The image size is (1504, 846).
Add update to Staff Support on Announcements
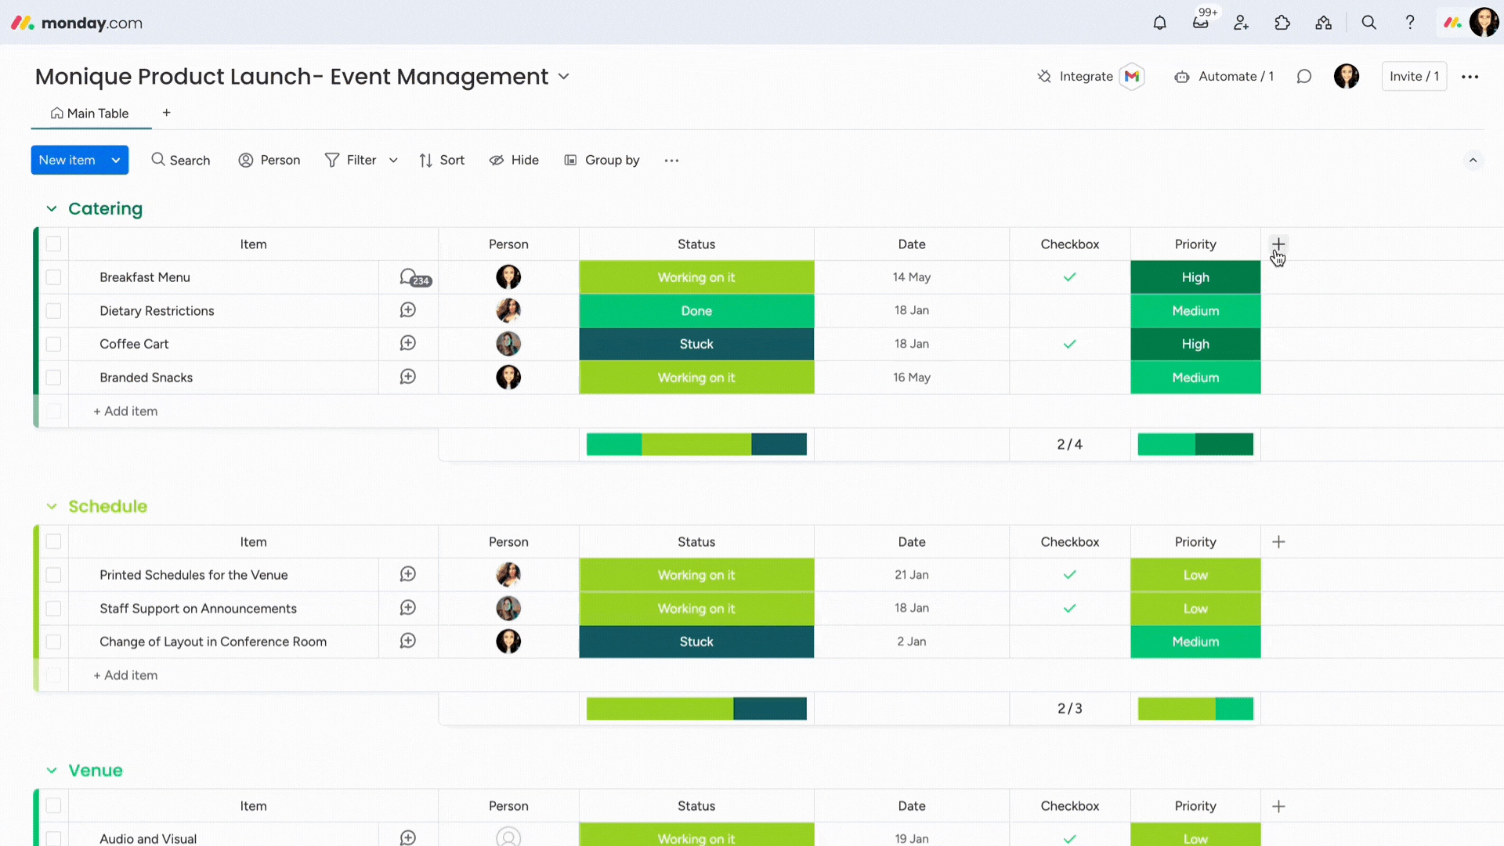(x=407, y=608)
